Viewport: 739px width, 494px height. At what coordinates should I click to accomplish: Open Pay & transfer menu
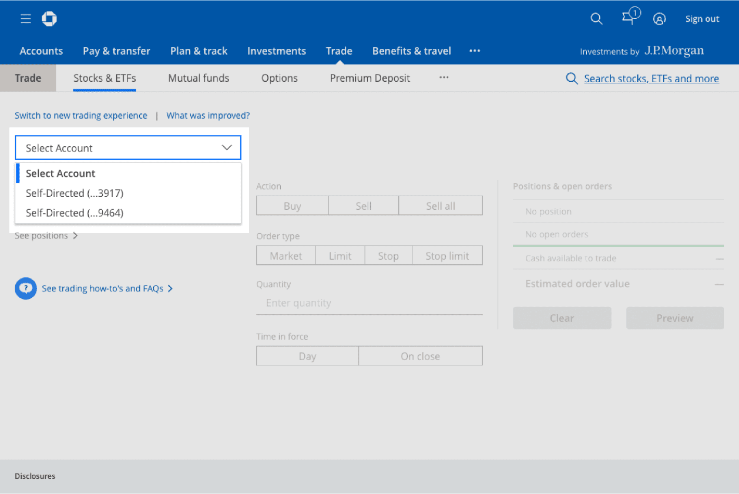(x=117, y=51)
